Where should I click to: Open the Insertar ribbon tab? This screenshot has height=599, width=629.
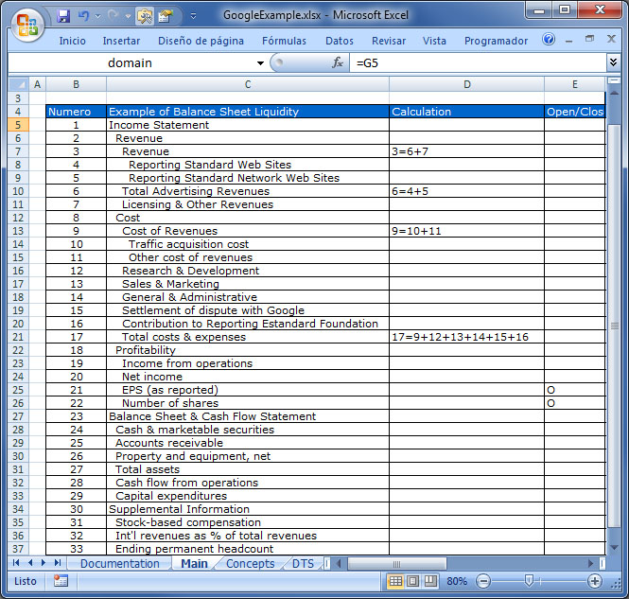[x=121, y=41]
